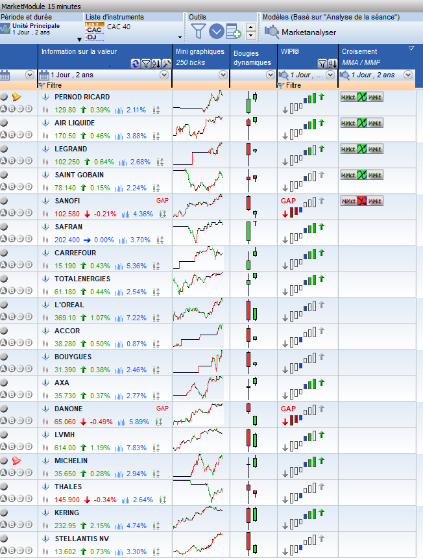This screenshot has height=560, width=423.
Task: Click the A-Z sort icon in WIPI column header
Action: 332,64
